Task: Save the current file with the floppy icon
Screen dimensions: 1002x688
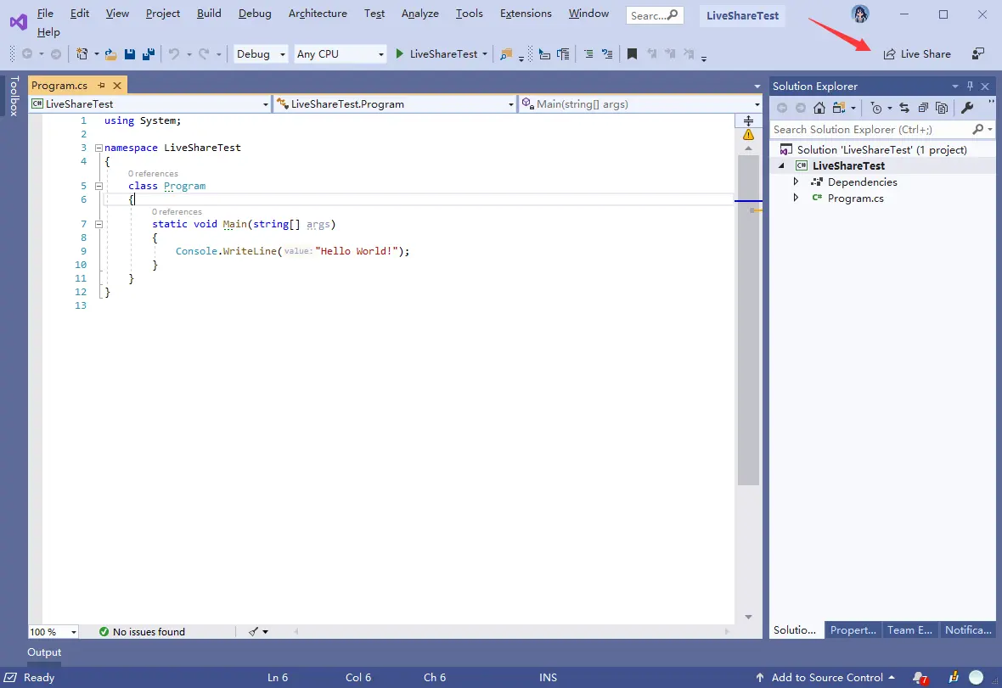Action: (130, 54)
